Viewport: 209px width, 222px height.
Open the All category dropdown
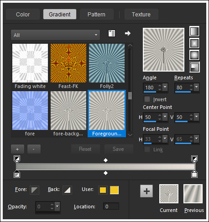(x=55, y=35)
